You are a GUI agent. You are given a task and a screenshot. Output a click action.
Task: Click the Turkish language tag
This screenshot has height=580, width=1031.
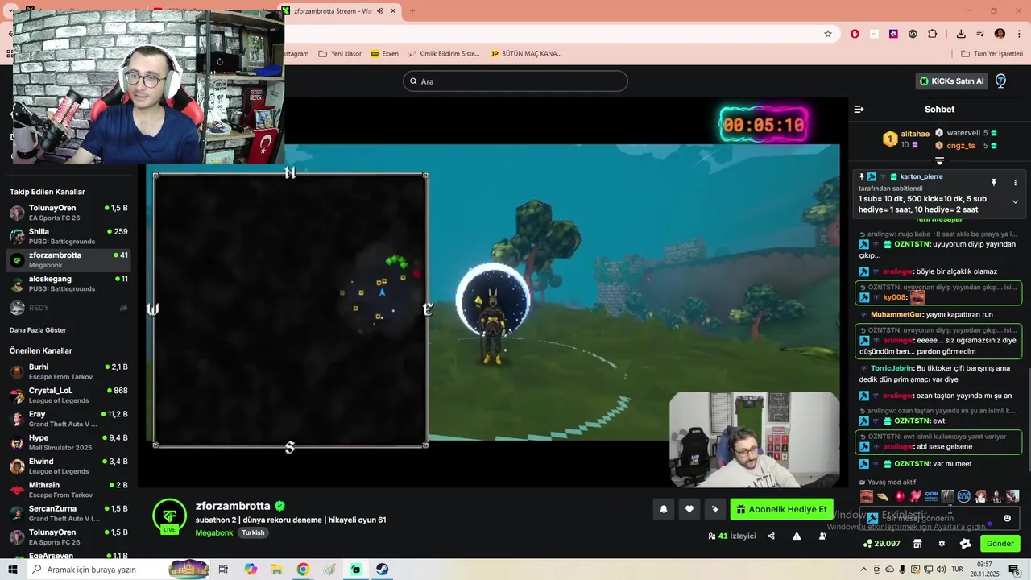click(x=253, y=533)
